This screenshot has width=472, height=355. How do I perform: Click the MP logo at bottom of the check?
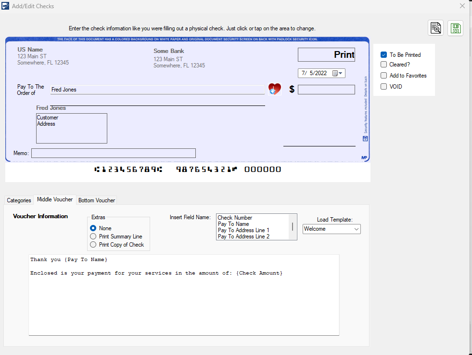click(x=363, y=158)
